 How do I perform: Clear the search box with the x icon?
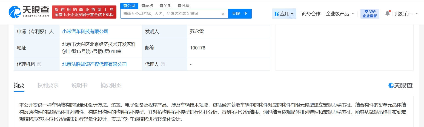(223, 14)
